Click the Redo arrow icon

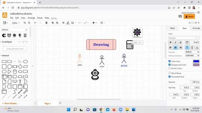pyautogui.click(x=40, y=23)
